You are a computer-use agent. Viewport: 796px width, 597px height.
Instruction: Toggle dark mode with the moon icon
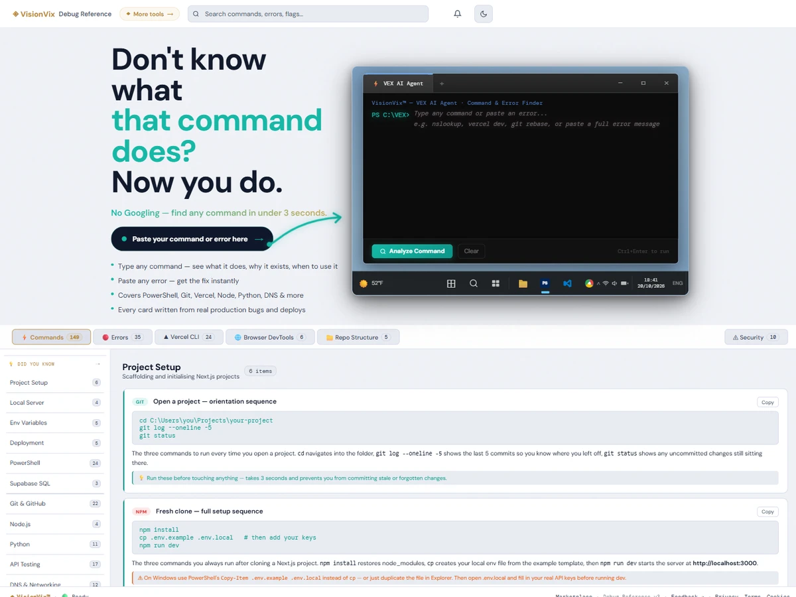coord(484,14)
